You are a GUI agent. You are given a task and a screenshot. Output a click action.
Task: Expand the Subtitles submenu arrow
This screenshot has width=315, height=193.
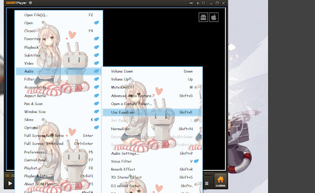[x=96, y=55]
